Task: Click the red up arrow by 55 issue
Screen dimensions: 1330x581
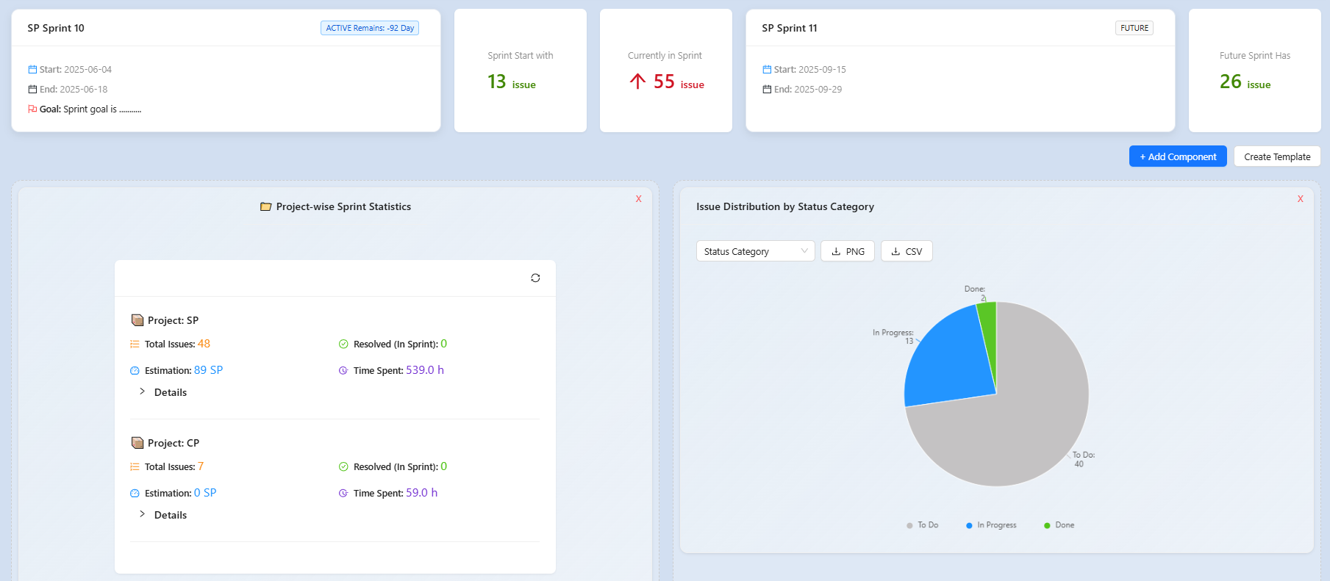Action: [637, 81]
